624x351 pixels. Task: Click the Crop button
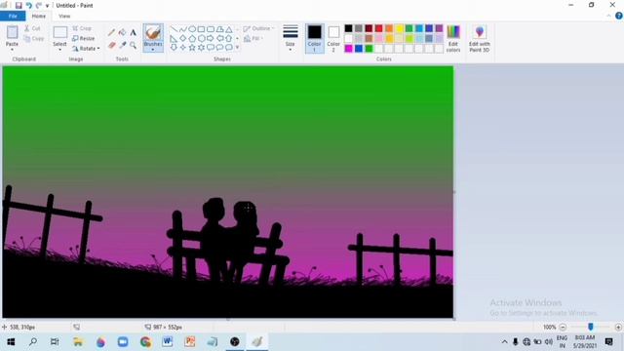click(x=82, y=28)
